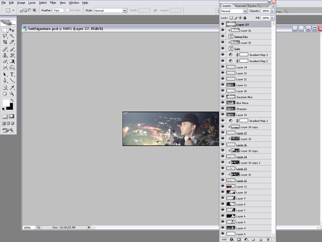Viewport: 322px width, 242px height.
Task: Toggle lock all for the layer
Action: pos(245,18)
